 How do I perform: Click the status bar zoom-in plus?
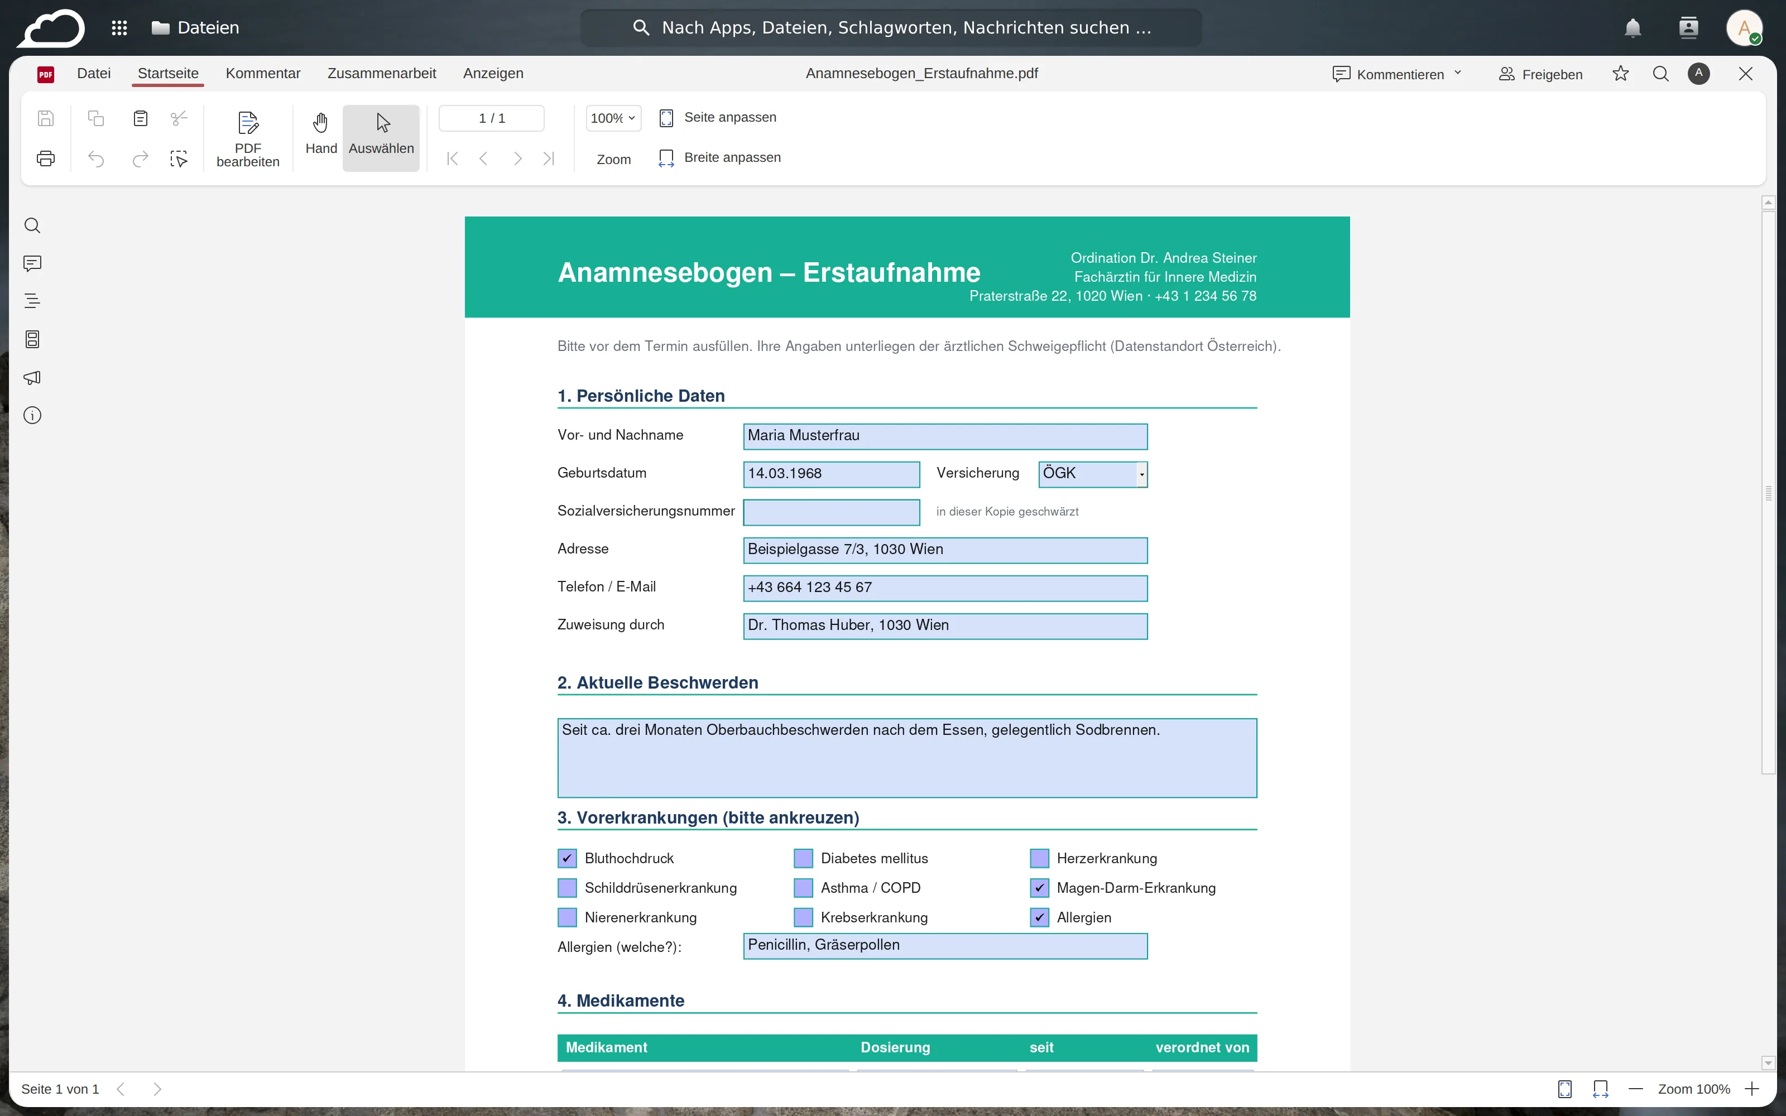(x=1752, y=1089)
